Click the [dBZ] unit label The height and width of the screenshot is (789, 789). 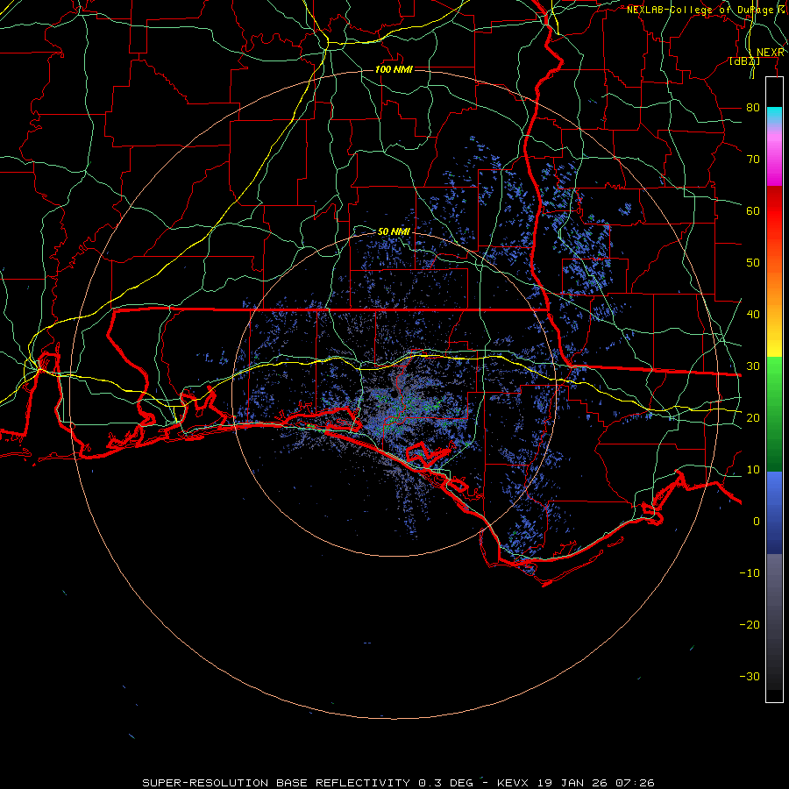(x=744, y=61)
